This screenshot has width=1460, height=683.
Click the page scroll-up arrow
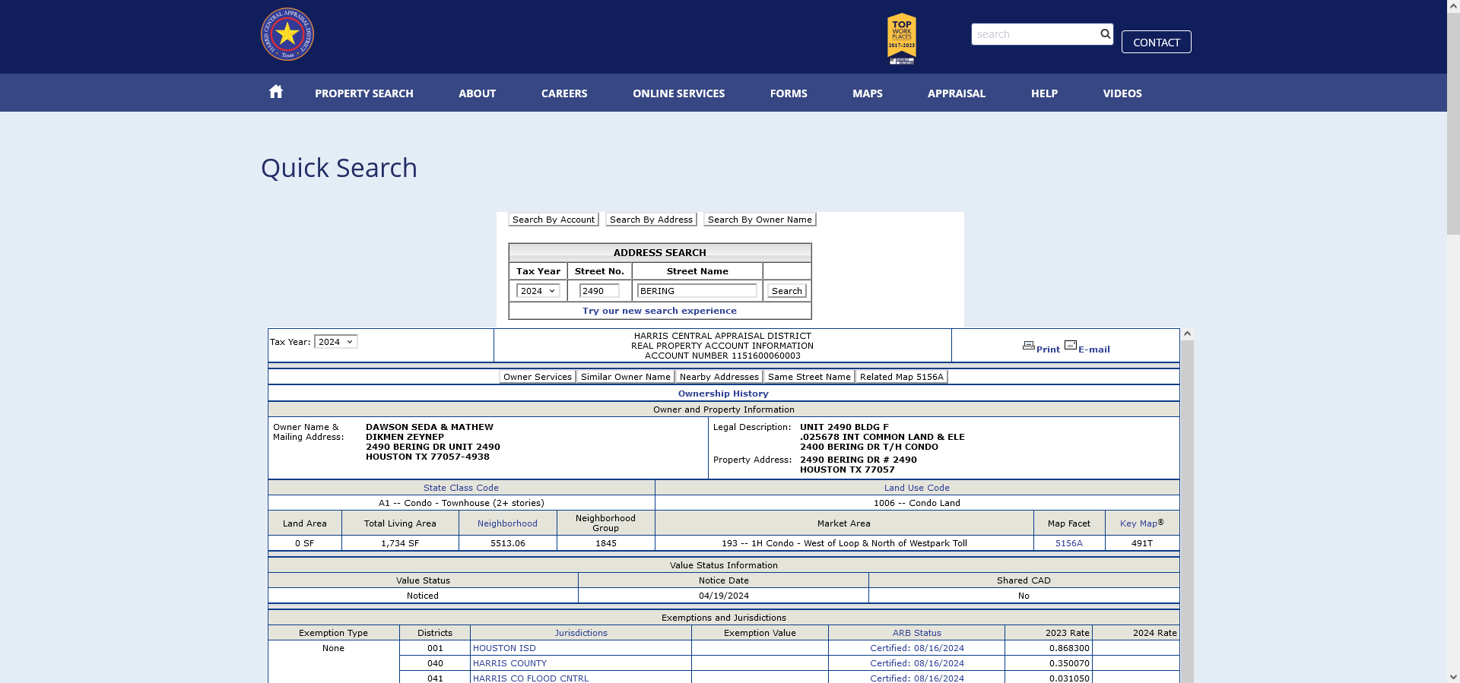click(1453, 5)
